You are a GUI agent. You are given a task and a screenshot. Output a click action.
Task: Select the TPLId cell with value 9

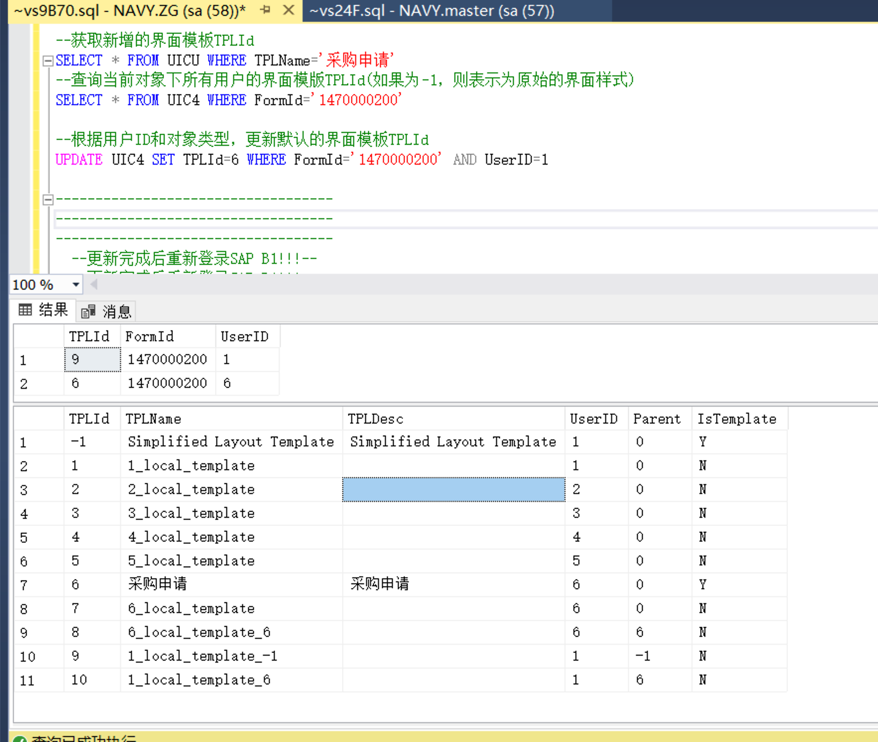click(x=92, y=360)
